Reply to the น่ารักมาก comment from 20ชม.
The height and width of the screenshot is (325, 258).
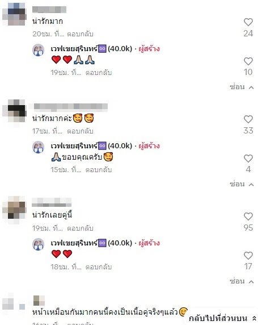tap(80, 34)
